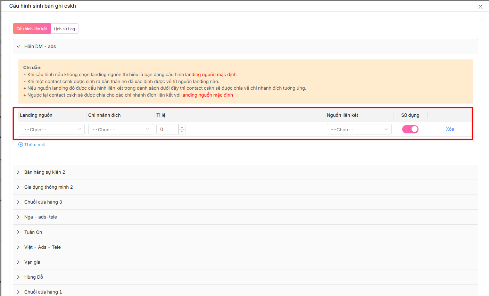Click the Tỉ lệ number input field

[x=167, y=130]
